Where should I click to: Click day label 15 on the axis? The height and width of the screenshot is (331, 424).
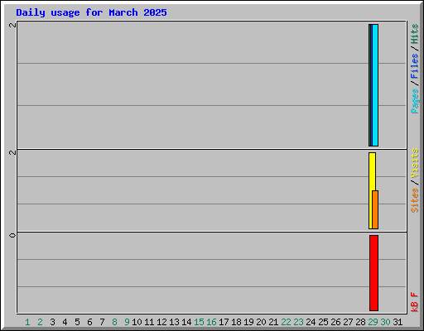point(199,322)
